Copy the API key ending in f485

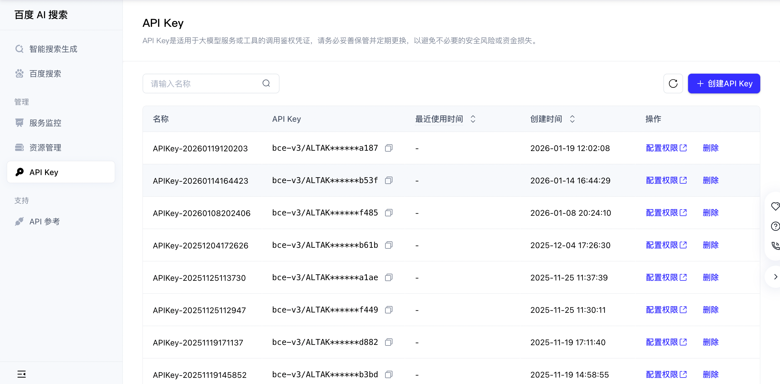point(388,213)
